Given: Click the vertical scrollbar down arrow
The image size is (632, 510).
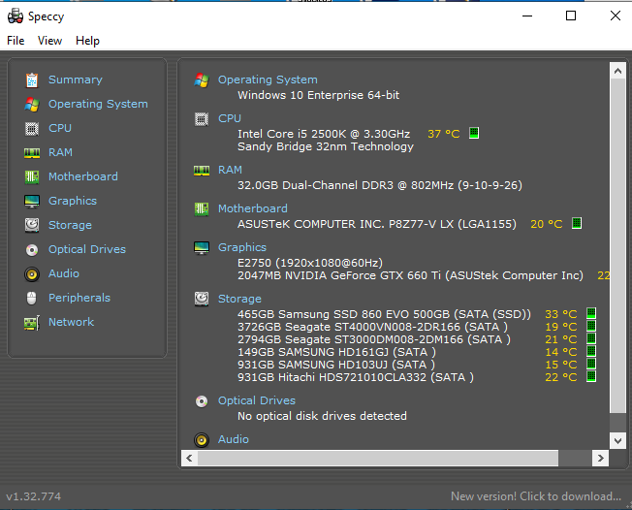Looking at the screenshot, I should pos(617,440).
